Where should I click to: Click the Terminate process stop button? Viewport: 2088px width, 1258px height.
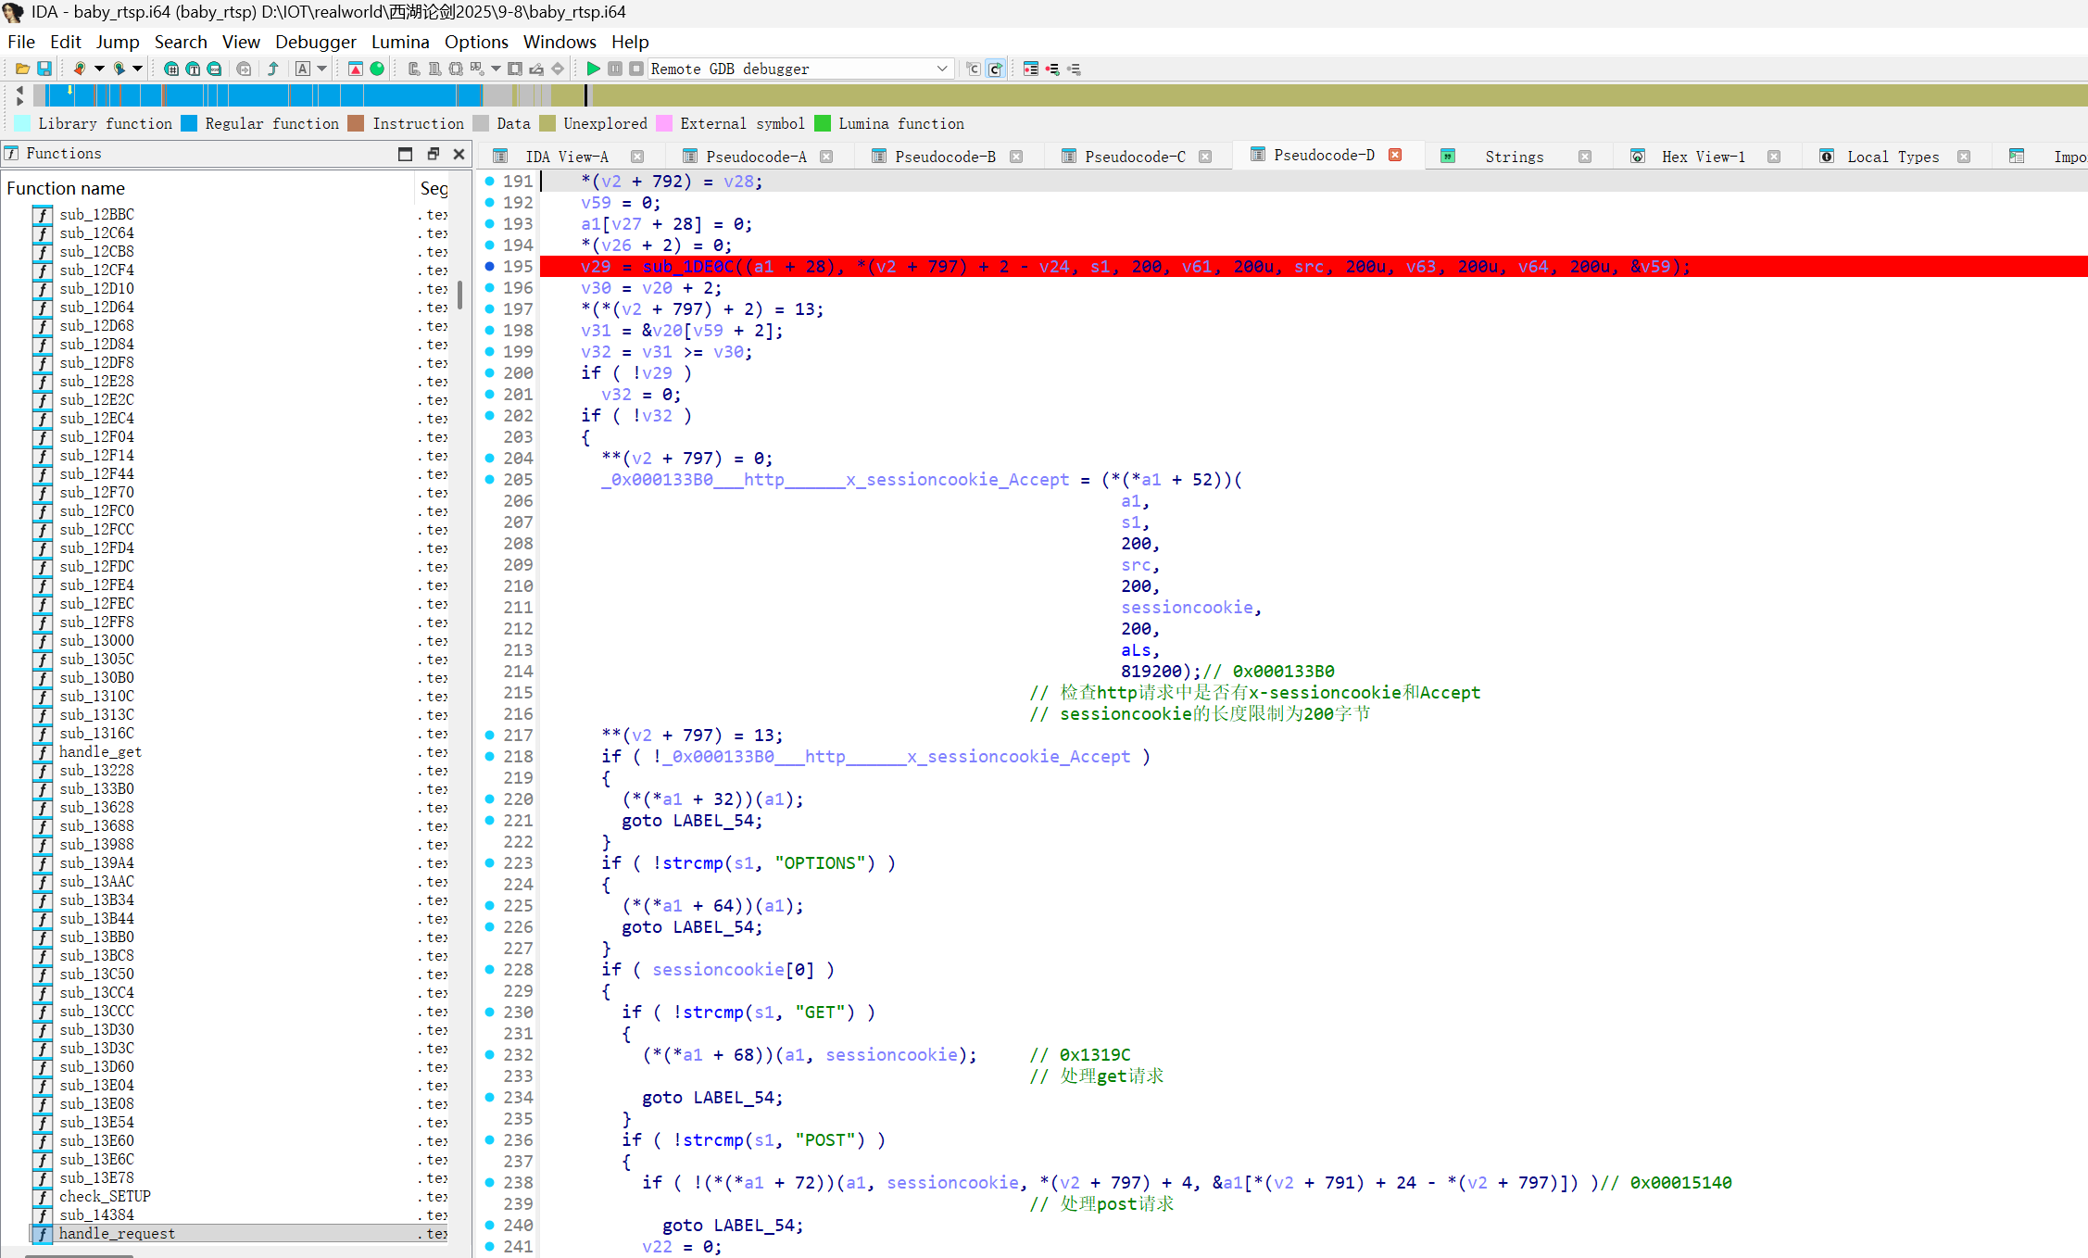(635, 69)
